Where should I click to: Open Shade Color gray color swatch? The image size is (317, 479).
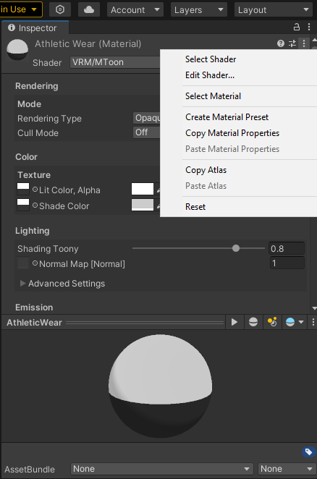pos(143,205)
